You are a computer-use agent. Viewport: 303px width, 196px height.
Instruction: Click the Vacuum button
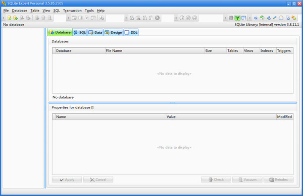(x=247, y=179)
